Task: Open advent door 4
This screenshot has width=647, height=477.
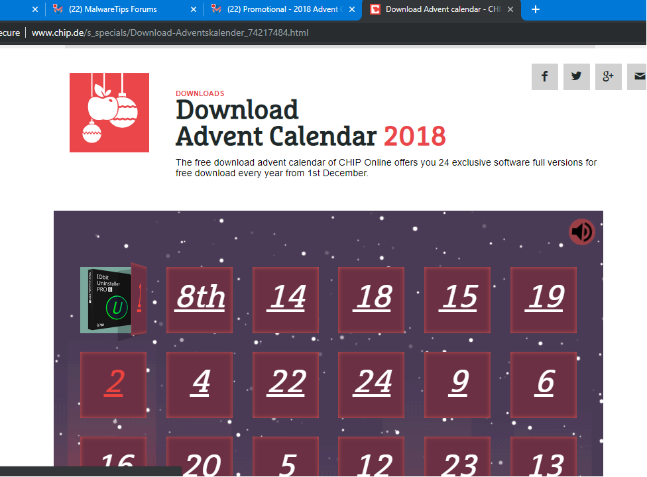Action: point(200,385)
